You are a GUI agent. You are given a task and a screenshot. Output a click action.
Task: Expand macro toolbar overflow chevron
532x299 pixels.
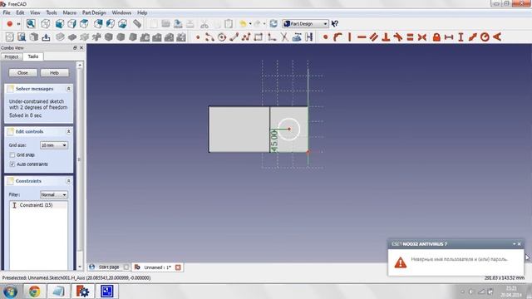(18, 24)
